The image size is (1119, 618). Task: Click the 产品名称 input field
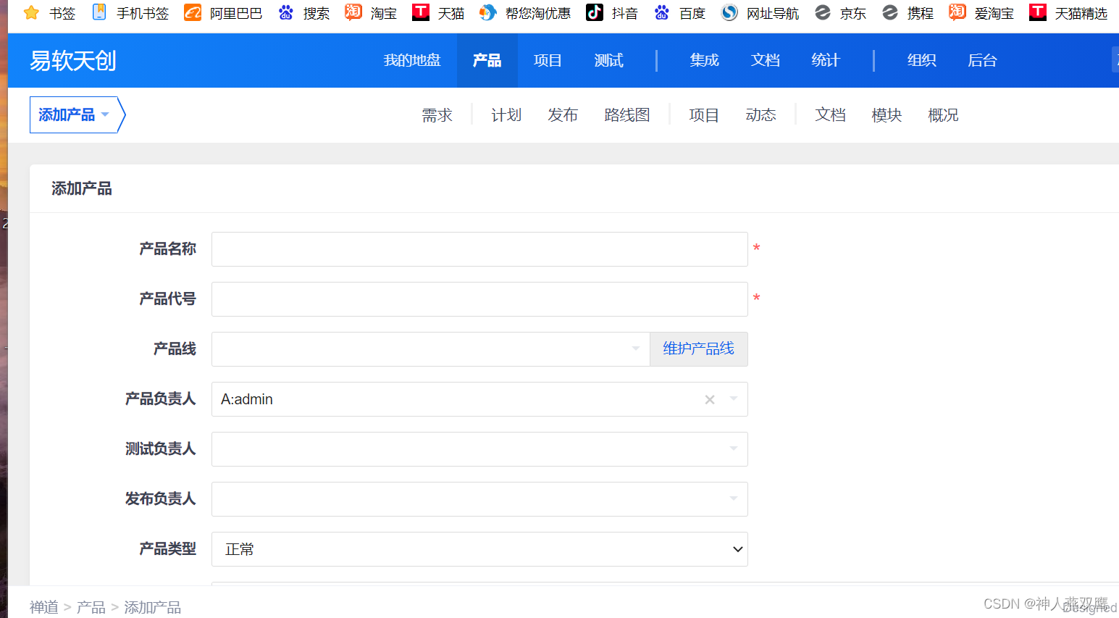(x=479, y=249)
